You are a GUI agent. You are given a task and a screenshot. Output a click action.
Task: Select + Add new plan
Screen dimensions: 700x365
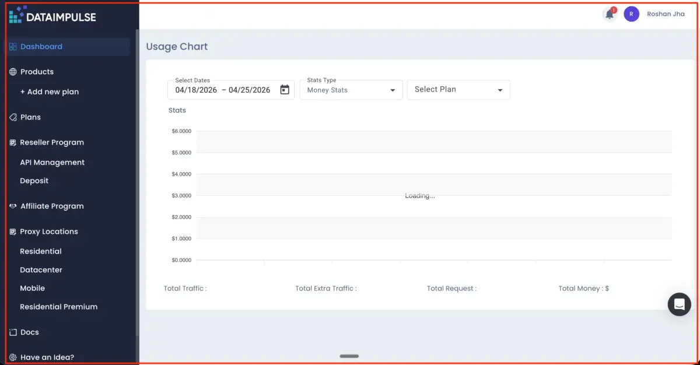[50, 92]
